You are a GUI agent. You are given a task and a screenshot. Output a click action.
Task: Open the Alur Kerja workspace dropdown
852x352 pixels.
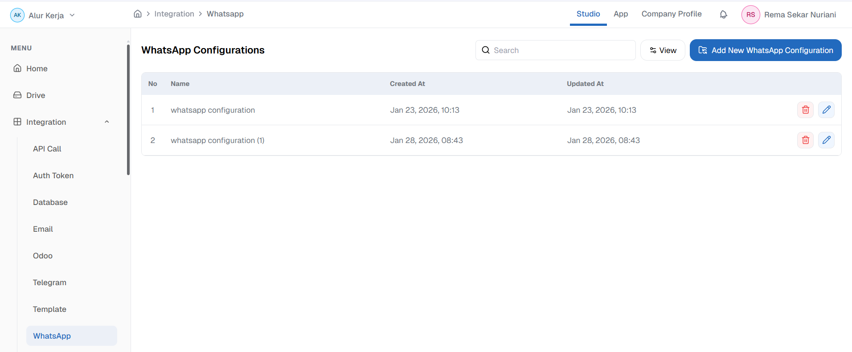(72, 15)
